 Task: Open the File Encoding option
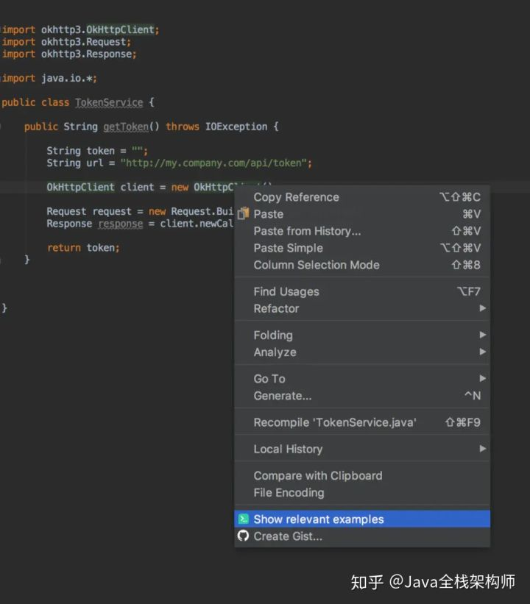pos(362,492)
